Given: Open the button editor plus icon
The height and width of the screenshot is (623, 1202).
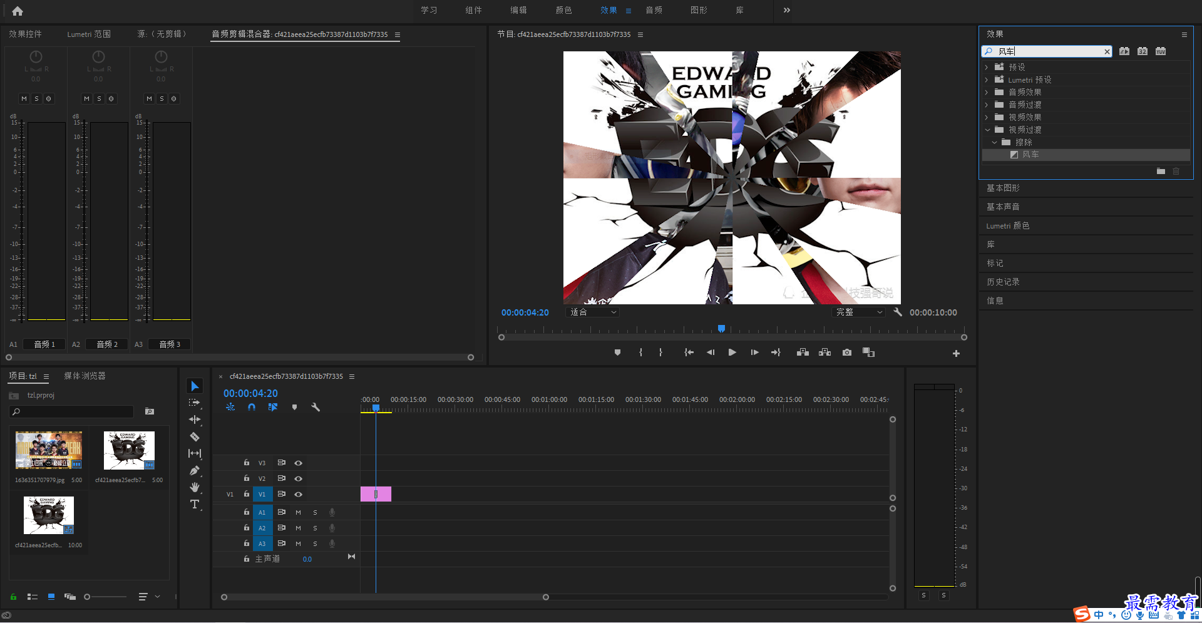Looking at the screenshot, I should [956, 354].
